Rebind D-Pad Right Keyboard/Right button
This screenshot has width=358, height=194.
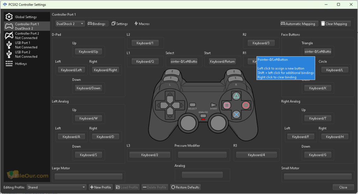(106, 70)
